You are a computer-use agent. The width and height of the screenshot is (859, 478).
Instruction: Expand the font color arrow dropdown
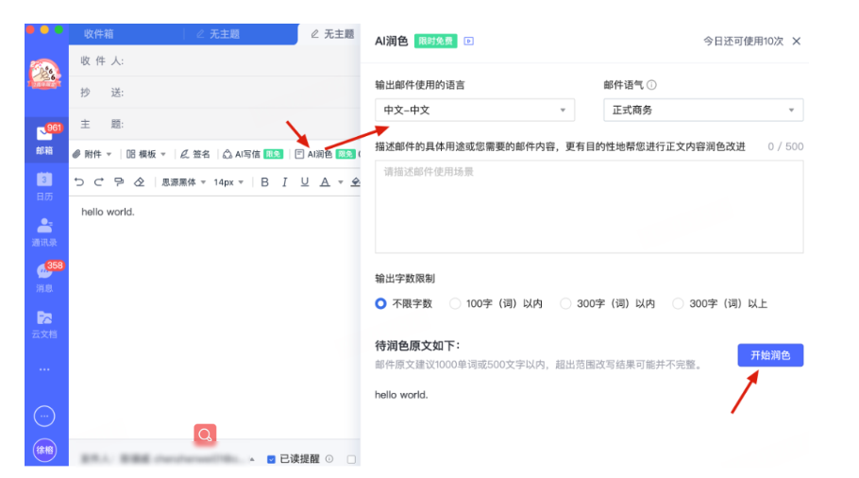pyautogui.click(x=340, y=182)
